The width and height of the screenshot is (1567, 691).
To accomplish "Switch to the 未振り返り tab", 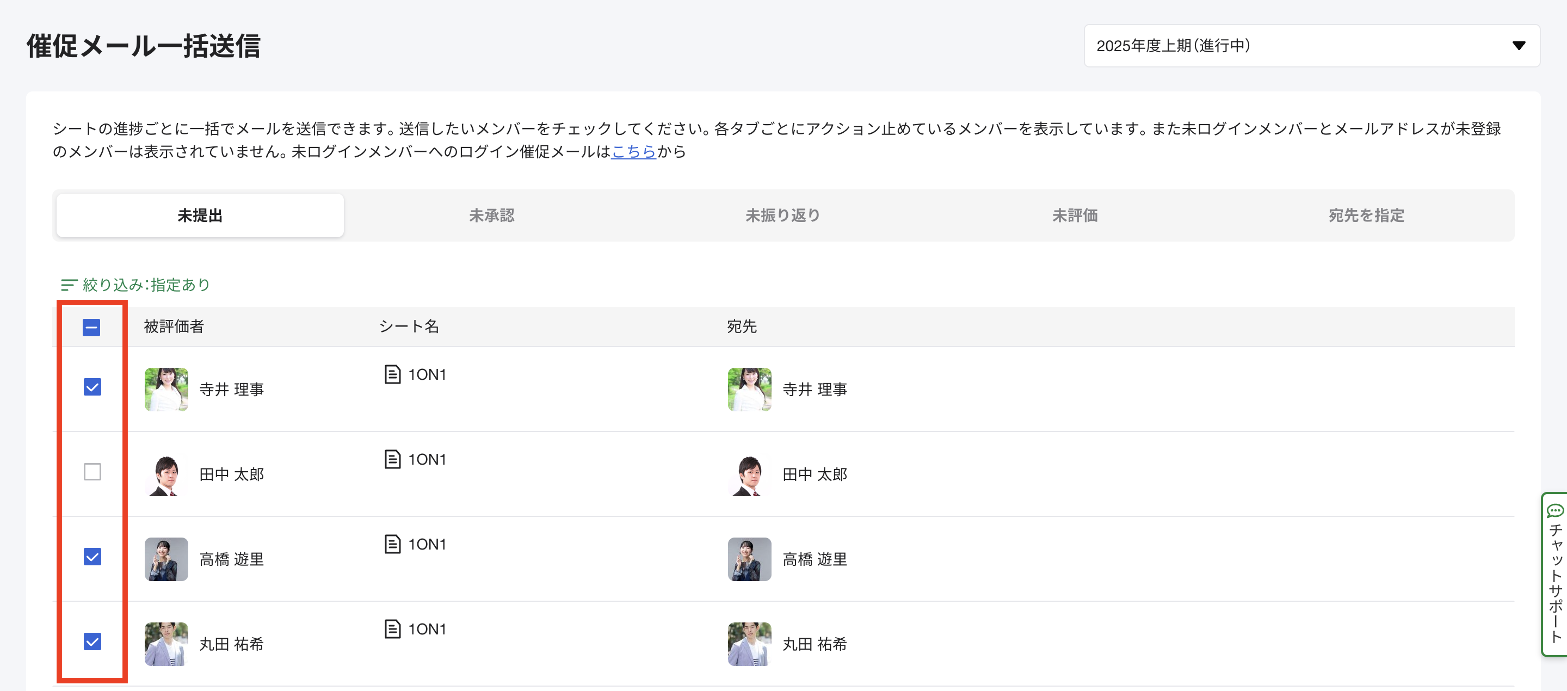I will coord(783,215).
